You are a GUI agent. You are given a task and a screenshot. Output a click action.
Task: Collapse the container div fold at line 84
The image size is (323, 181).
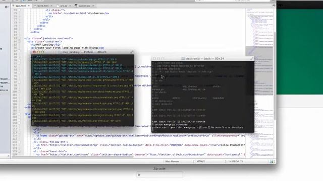point(20,41)
